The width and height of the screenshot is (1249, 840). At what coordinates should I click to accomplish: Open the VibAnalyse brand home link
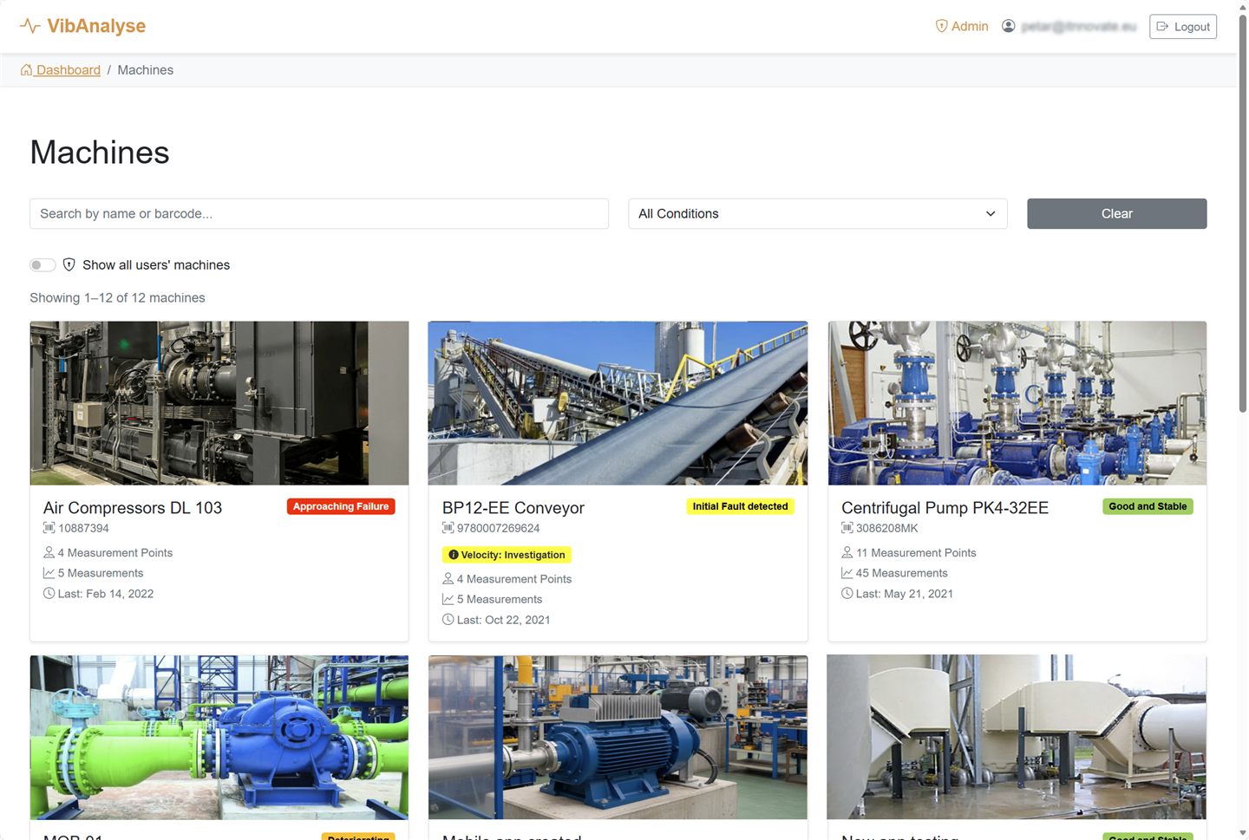point(83,26)
